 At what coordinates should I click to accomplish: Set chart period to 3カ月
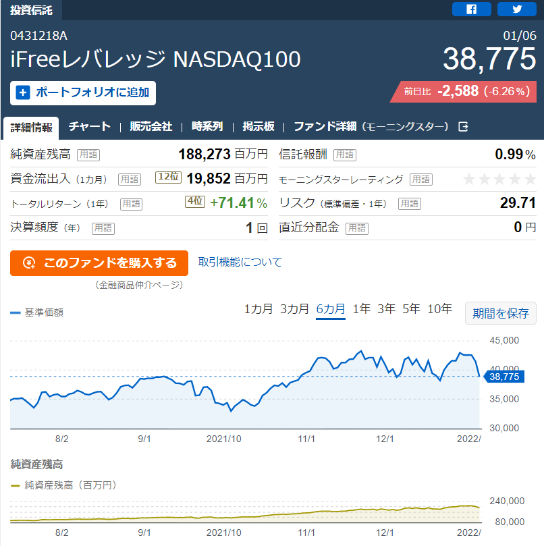(294, 309)
